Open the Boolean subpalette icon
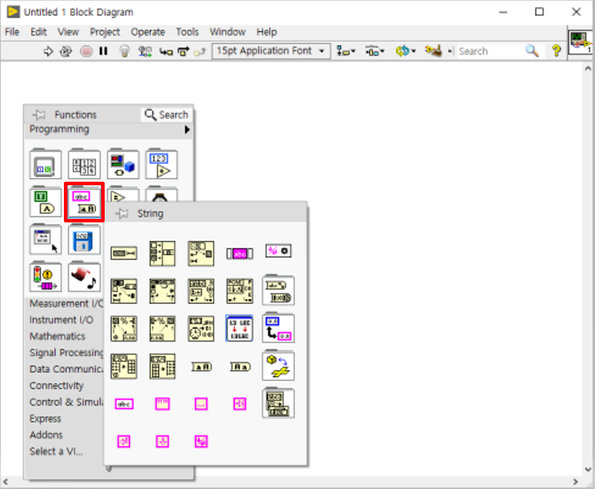 (x=46, y=202)
